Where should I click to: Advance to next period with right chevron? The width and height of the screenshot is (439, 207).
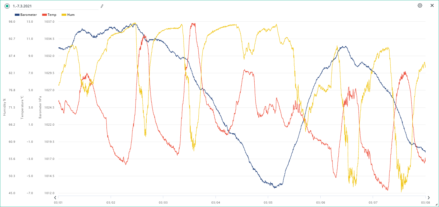(428, 198)
